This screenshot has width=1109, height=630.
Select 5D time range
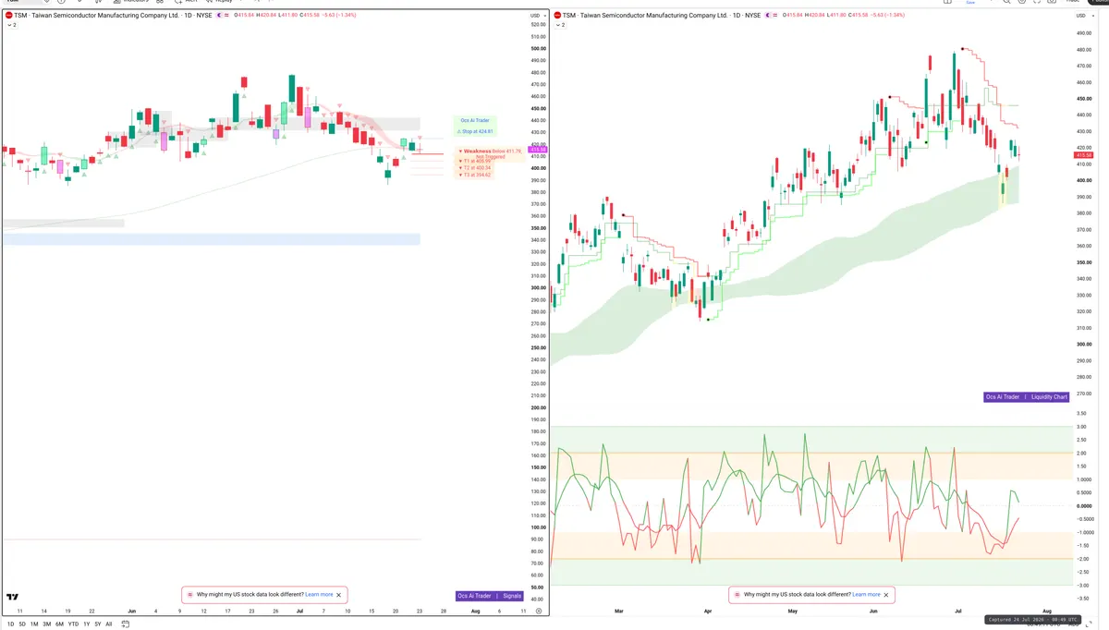pos(22,624)
